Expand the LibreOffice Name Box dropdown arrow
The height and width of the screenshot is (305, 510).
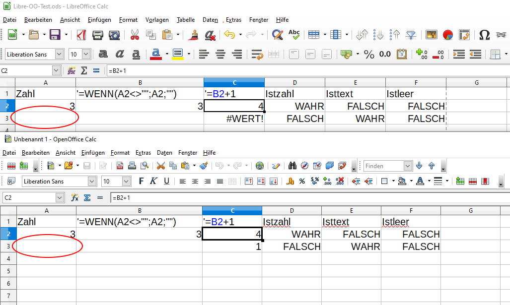click(56, 71)
